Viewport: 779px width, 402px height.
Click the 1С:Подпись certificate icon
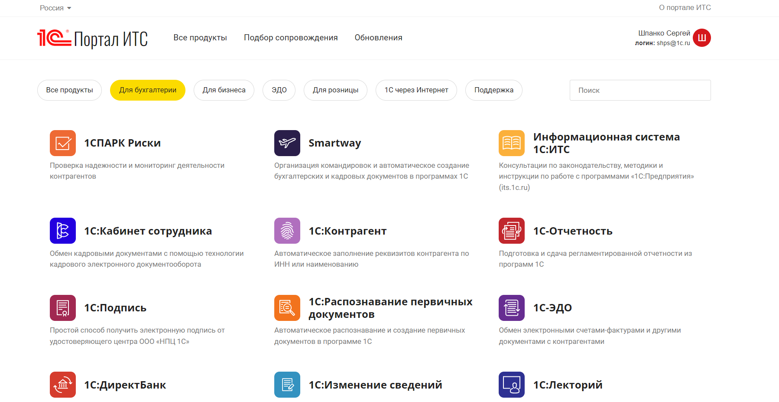point(63,308)
